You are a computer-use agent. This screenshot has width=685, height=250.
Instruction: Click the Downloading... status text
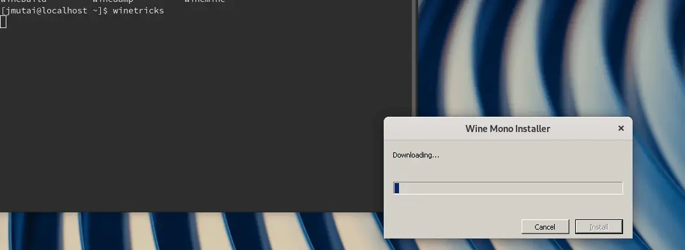[416, 155]
